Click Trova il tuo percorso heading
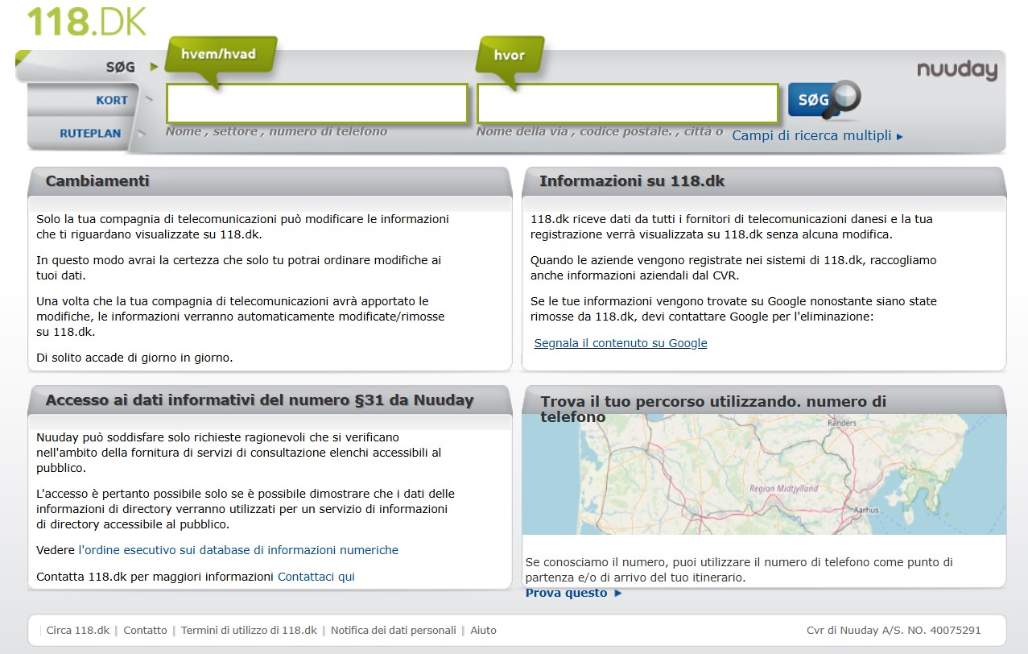Viewport: 1028px width, 654px height. (x=713, y=408)
